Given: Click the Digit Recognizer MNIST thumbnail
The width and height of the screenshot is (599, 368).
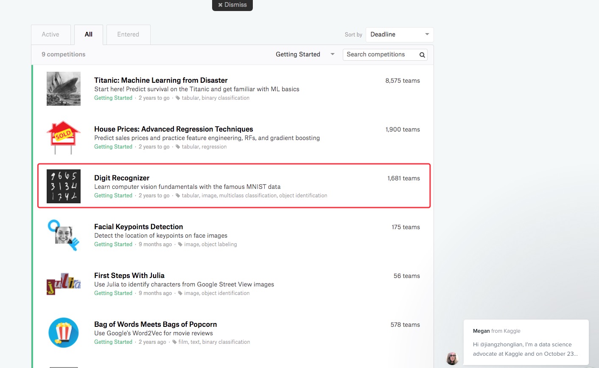Looking at the screenshot, I should (x=64, y=186).
